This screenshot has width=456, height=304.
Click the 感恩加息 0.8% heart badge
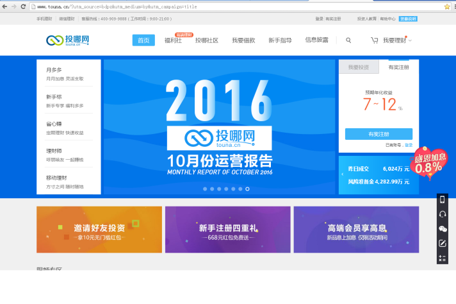click(429, 163)
